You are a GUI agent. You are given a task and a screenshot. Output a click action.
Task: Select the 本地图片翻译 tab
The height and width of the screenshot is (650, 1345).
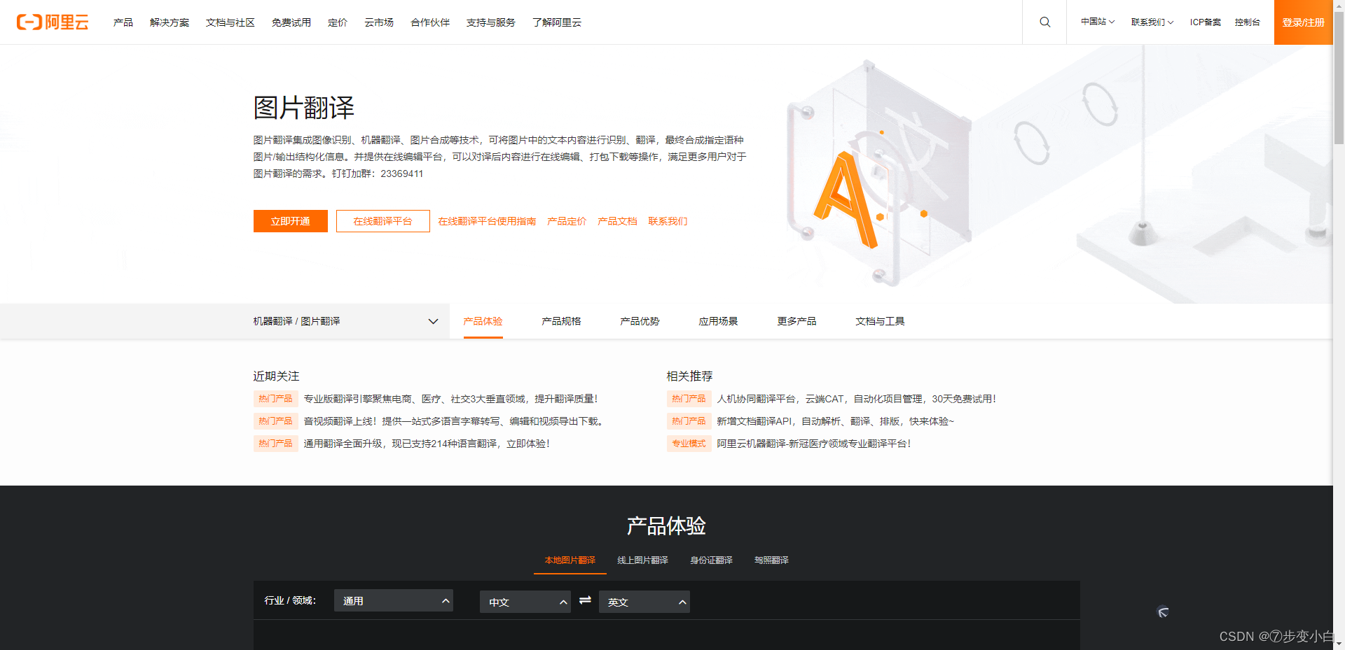(570, 560)
